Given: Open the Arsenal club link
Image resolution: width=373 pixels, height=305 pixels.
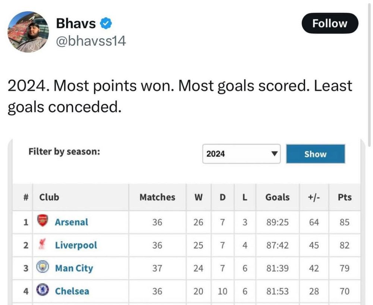Looking at the screenshot, I should click(71, 222).
